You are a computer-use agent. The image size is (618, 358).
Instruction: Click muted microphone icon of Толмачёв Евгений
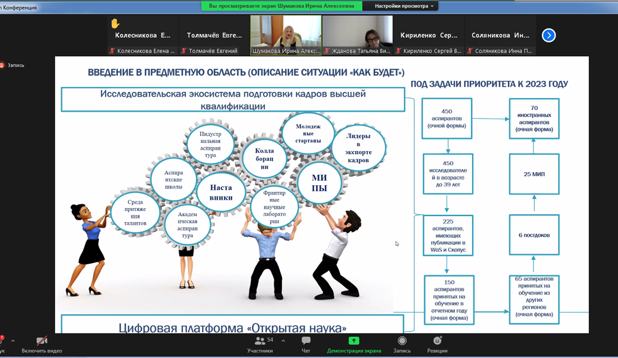coord(184,51)
